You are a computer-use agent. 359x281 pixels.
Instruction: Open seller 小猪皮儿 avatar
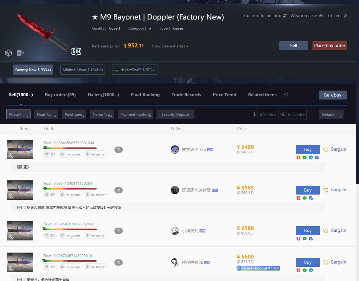click(x=175, y=230)
